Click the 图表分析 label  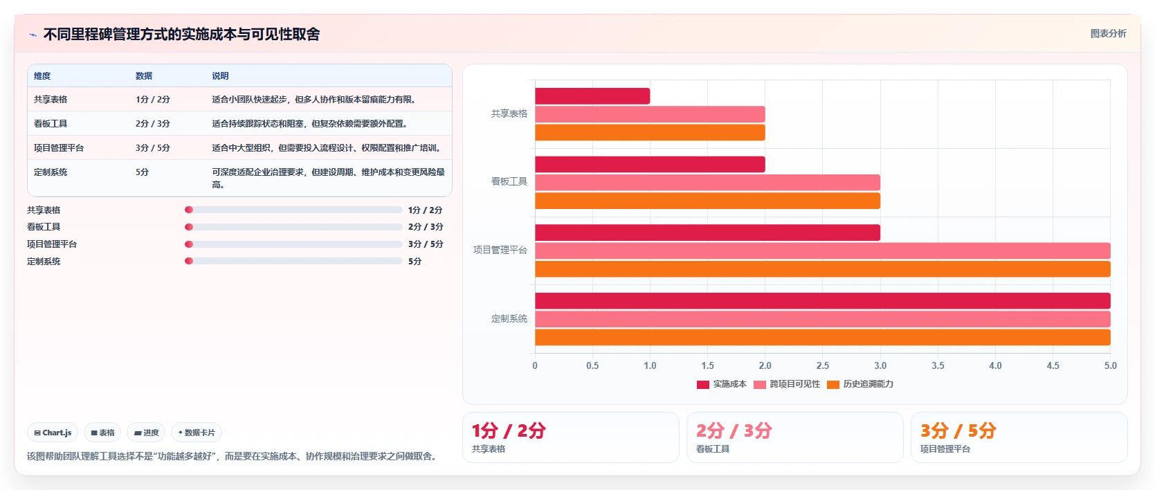(1108, 33)
